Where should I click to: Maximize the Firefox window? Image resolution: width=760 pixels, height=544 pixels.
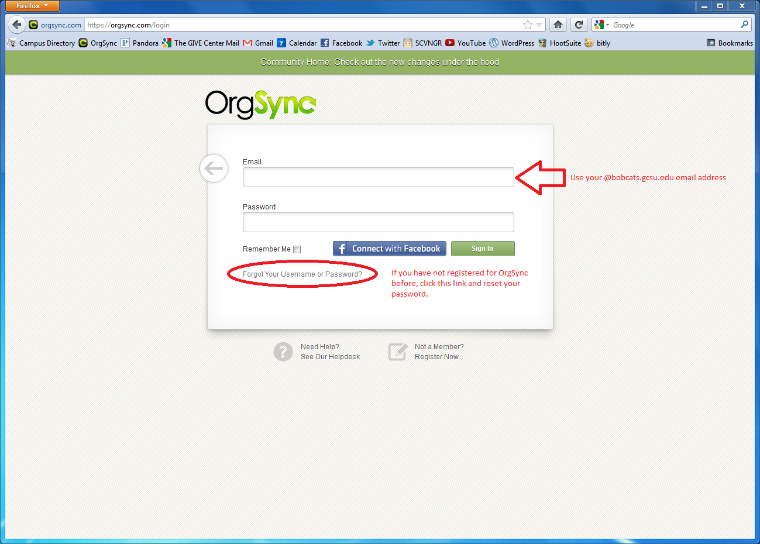(720, 6)
